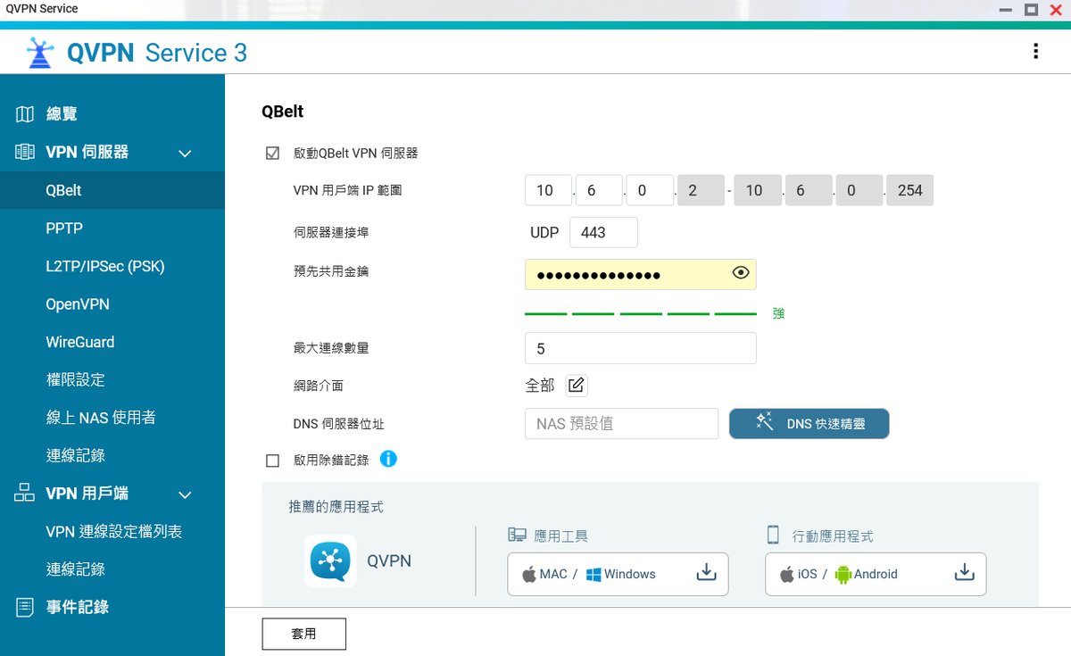Collapse the VPN Client (VPN 用戶端) section

(185, 494)
